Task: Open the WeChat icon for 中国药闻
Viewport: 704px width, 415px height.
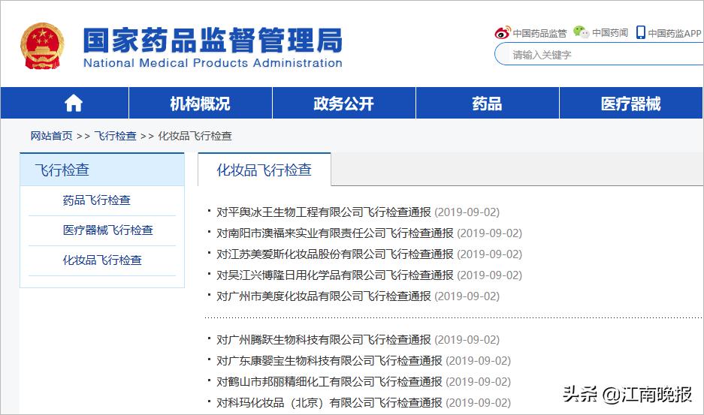Action: 581,32
